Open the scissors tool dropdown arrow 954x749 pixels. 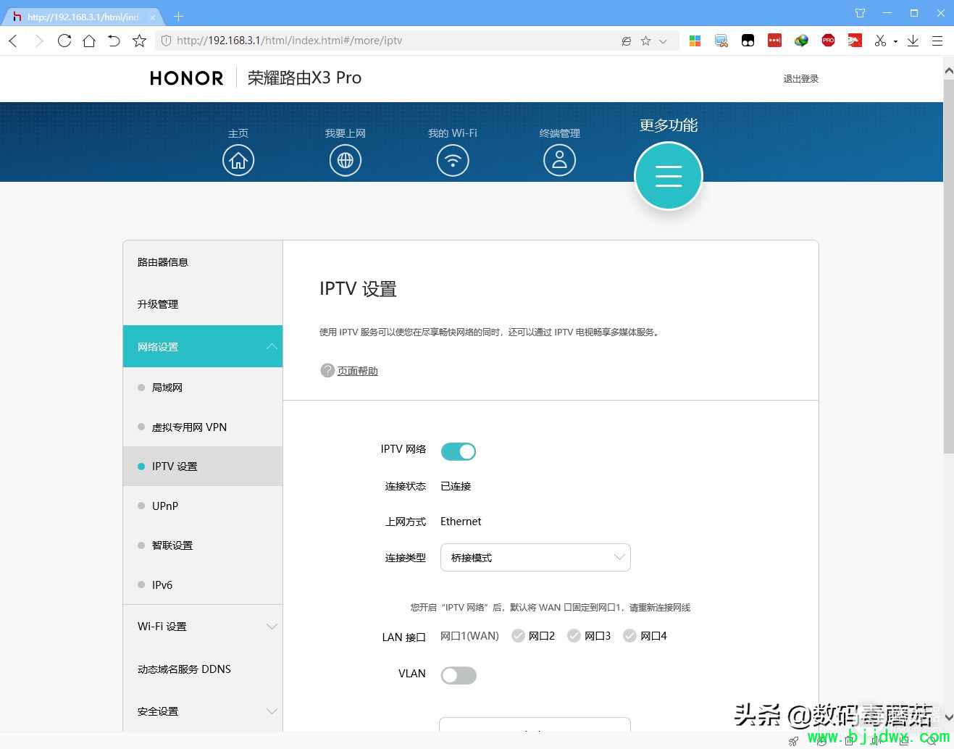pyautogui.click(x=895, y=41)
